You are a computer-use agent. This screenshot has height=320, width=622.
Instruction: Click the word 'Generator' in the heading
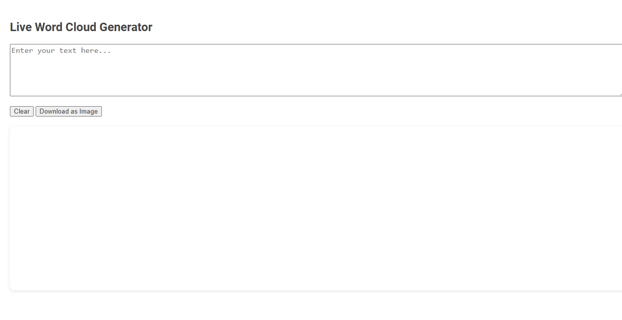[x=126, y=27]
